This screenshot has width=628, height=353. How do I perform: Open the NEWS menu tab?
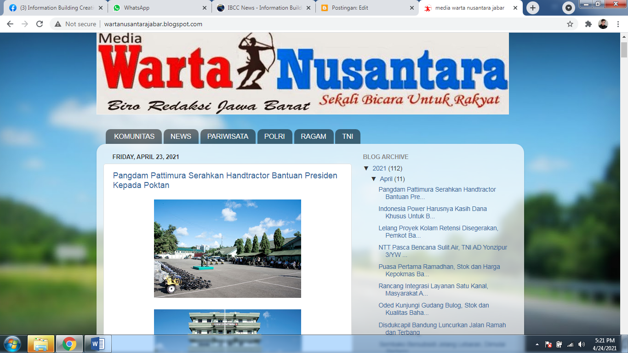[x=181, y=137]
